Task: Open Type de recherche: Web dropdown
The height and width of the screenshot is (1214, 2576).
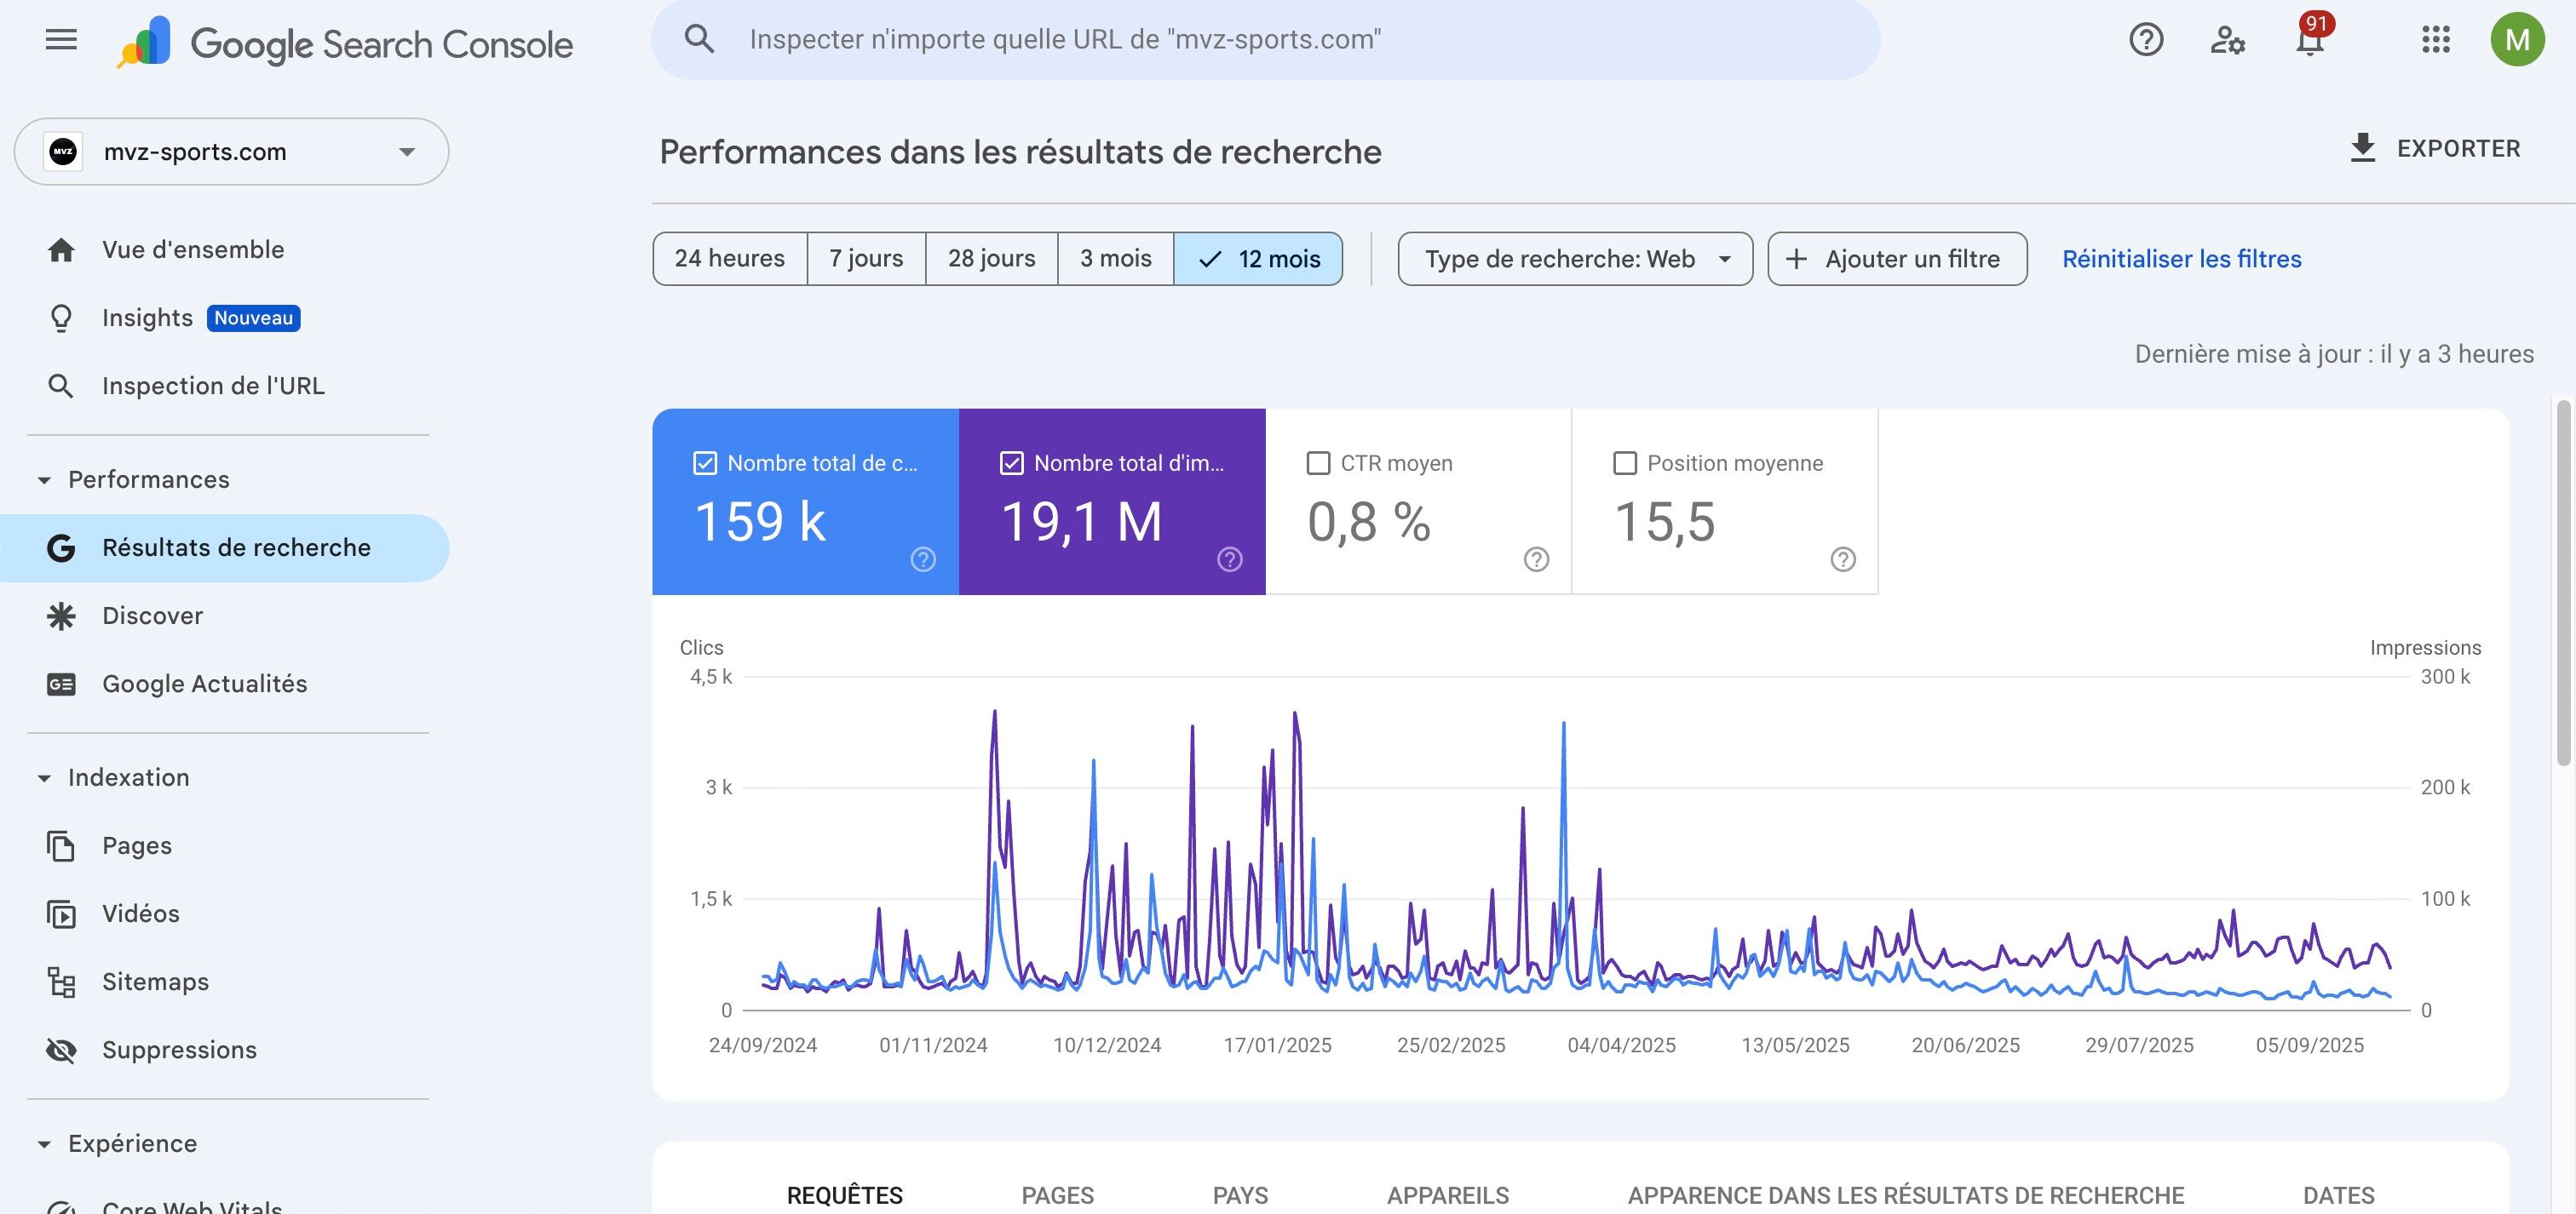Action: pyautogui.click(x=1574, y=259)
